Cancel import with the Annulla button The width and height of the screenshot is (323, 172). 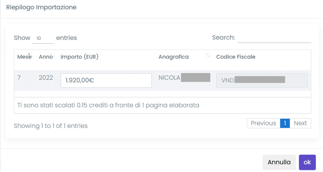point(279,162)
